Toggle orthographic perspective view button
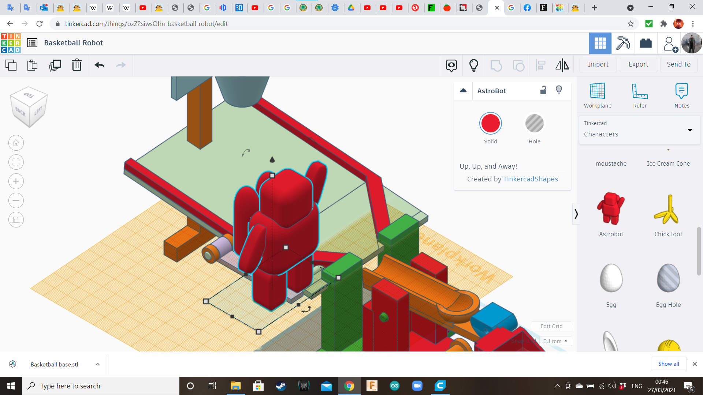703x395 pixels. point(16,220)
